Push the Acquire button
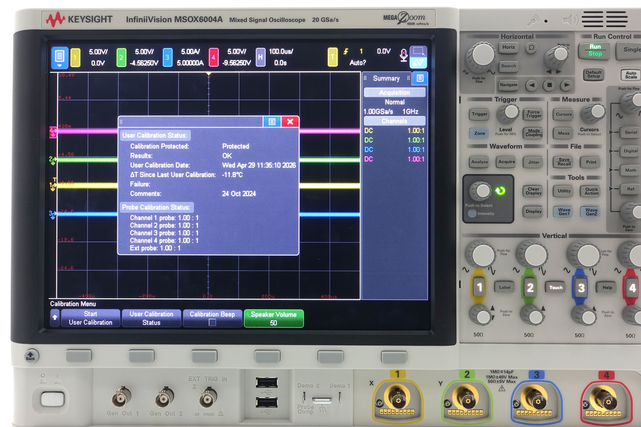This screenshot has width=641, height=427. click(x=506, y=162)
